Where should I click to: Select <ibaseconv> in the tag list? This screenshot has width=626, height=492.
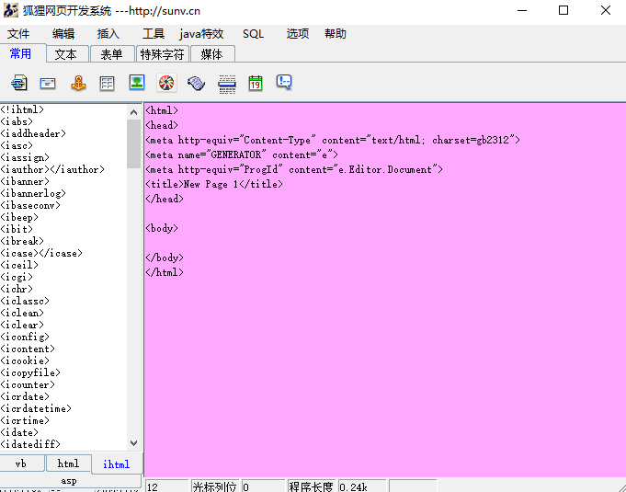click(30, 205)
